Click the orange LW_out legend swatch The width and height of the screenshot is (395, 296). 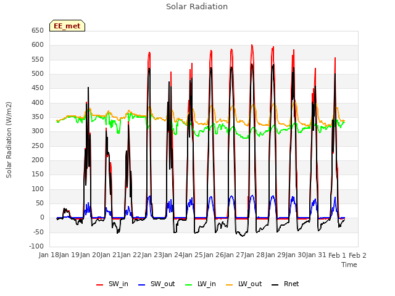[229, 285]
